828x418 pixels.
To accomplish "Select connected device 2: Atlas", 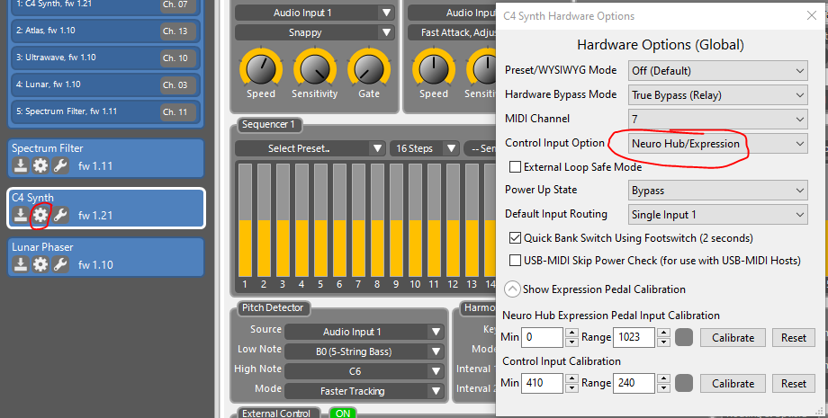I will [105, 31].
